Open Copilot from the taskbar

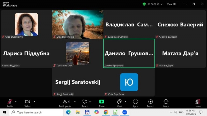97,112
